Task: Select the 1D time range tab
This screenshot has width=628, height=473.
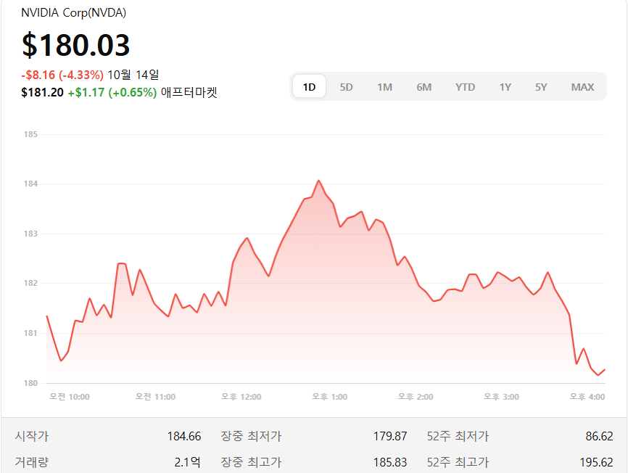Action: (x=309, y=87)
